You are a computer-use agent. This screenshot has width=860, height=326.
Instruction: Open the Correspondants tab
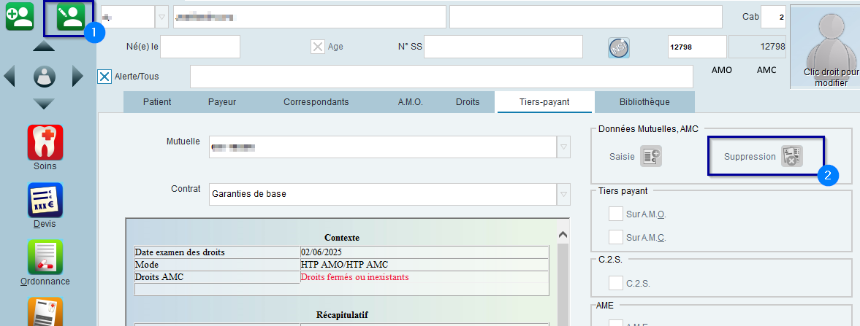316,102
